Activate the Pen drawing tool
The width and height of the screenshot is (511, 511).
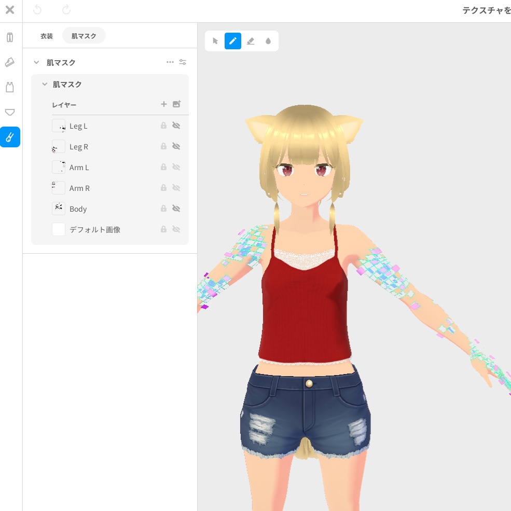pyautogui.click(x=233, y=40)
